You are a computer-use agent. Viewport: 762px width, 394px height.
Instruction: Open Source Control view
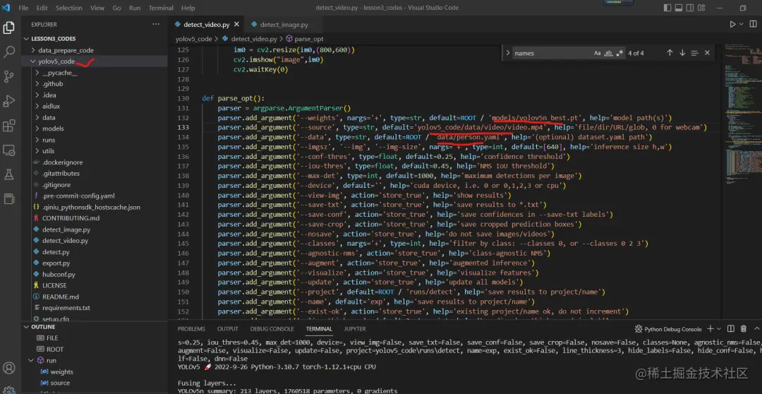tap(8, 76)
